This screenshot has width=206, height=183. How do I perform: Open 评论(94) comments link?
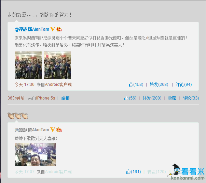184,85
